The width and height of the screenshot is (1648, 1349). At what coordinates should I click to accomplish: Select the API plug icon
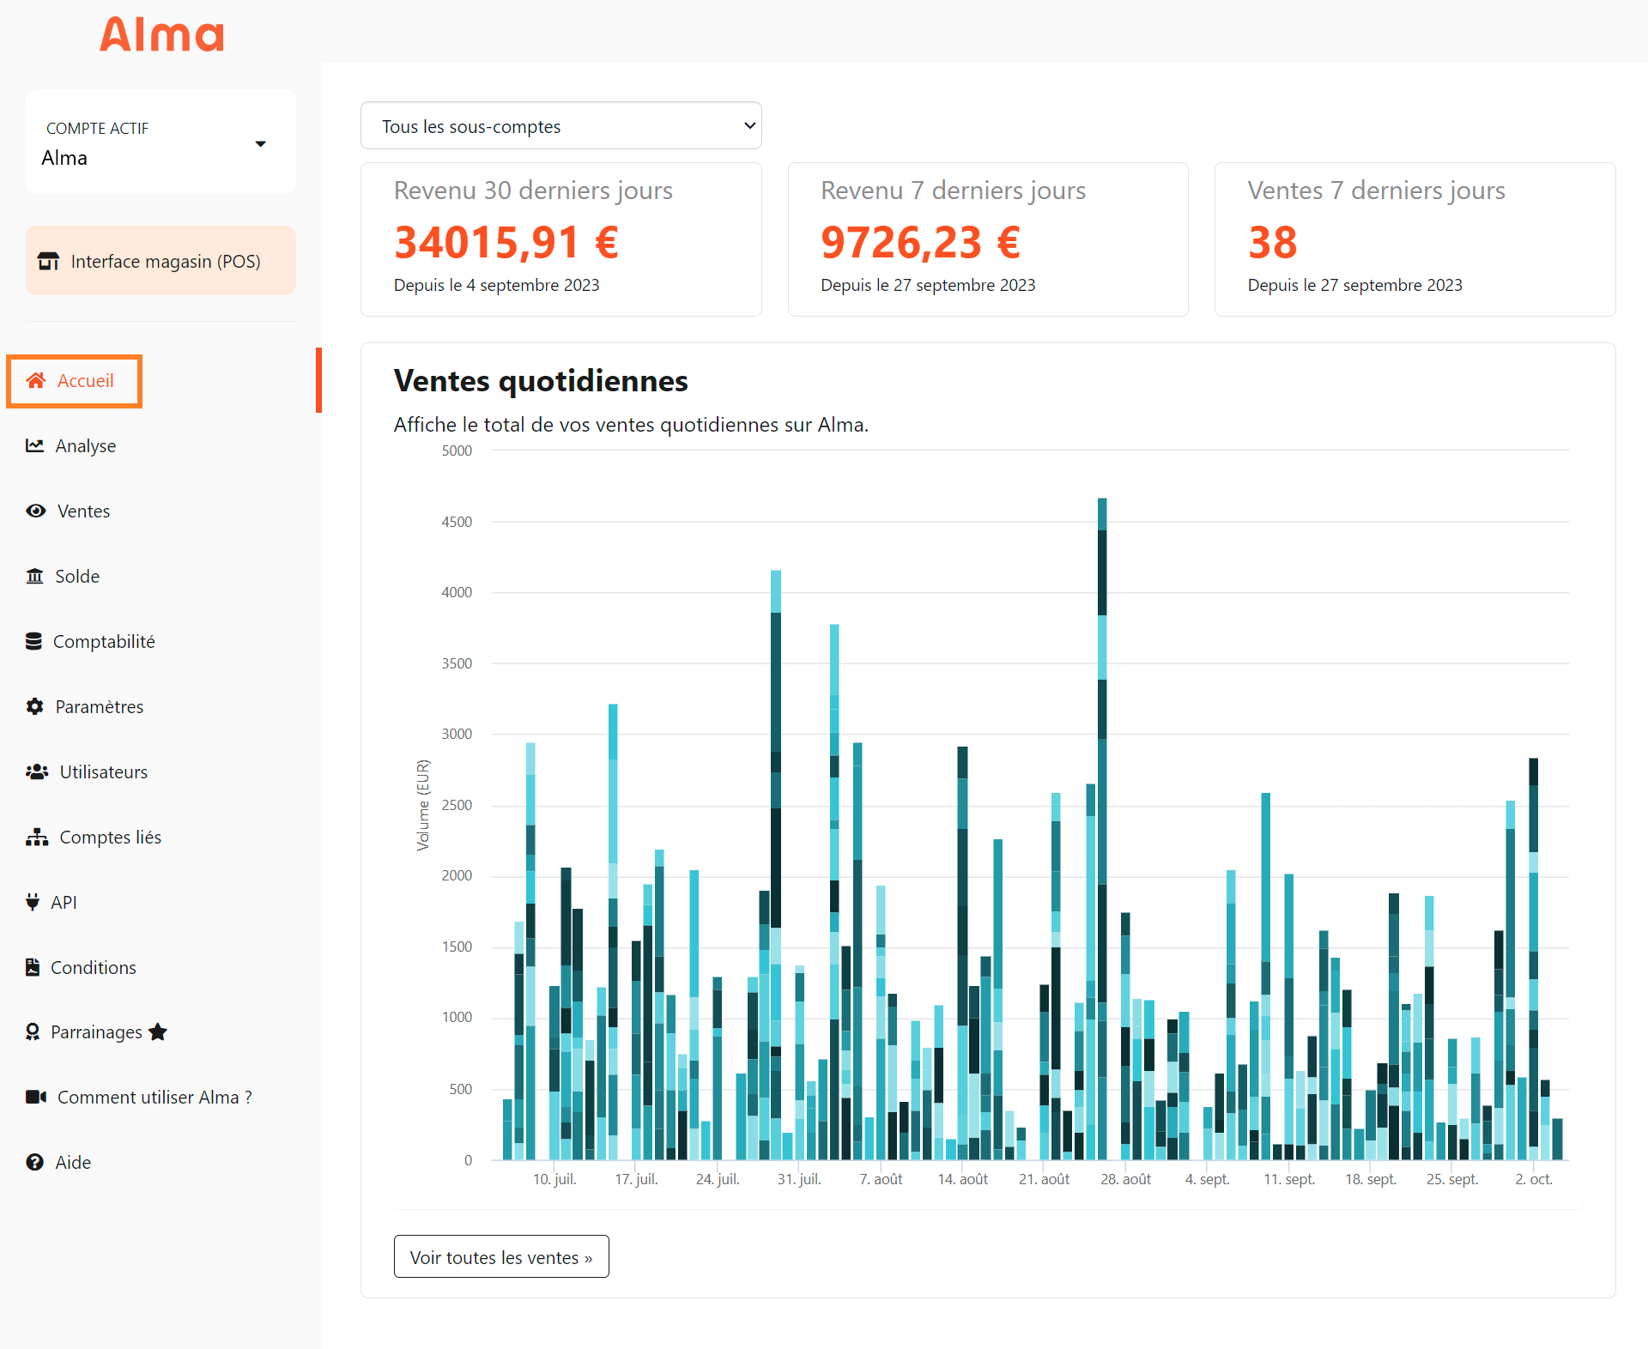click(x=32, y=902)
